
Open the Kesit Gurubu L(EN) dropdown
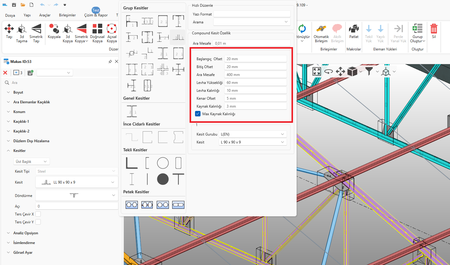253,134
